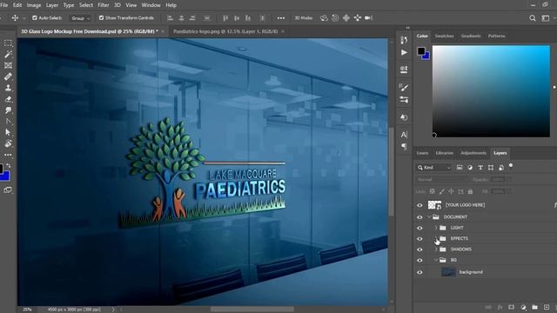
Task: Choose the 3D pan camera mode
Action: coord(346,17)
